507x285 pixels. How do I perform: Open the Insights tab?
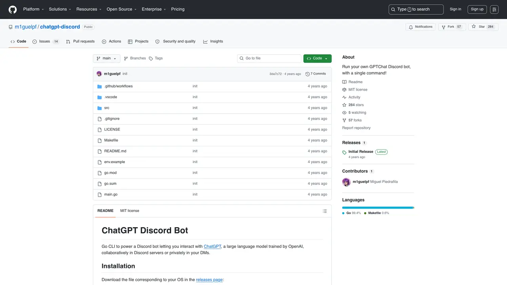[213, 42]
